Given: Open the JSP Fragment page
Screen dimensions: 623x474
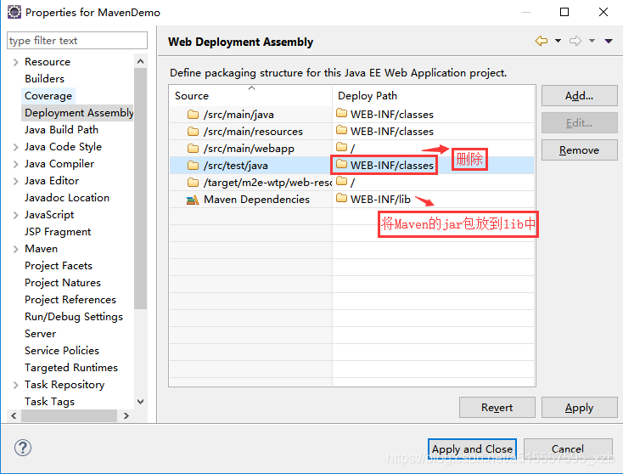Looking at the screenshot, I should 58,232.
